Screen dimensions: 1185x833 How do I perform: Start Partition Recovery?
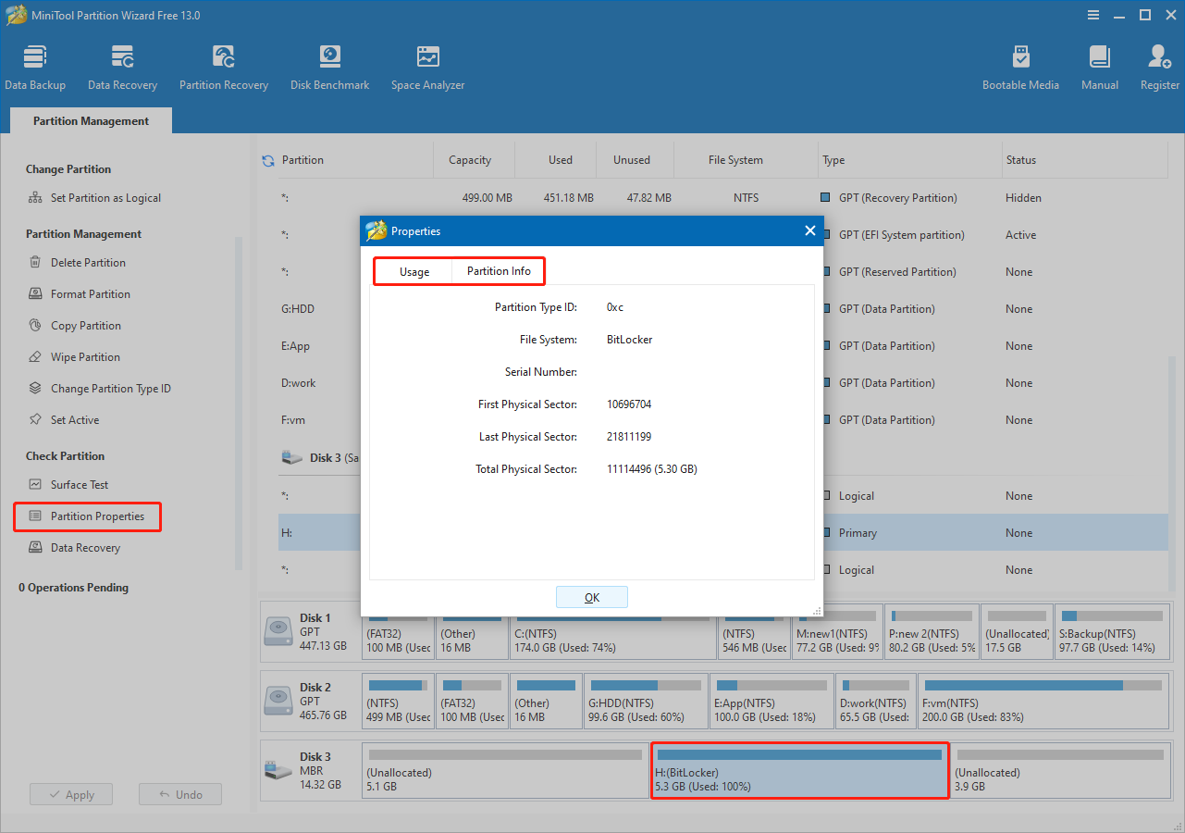click(223, 65)
